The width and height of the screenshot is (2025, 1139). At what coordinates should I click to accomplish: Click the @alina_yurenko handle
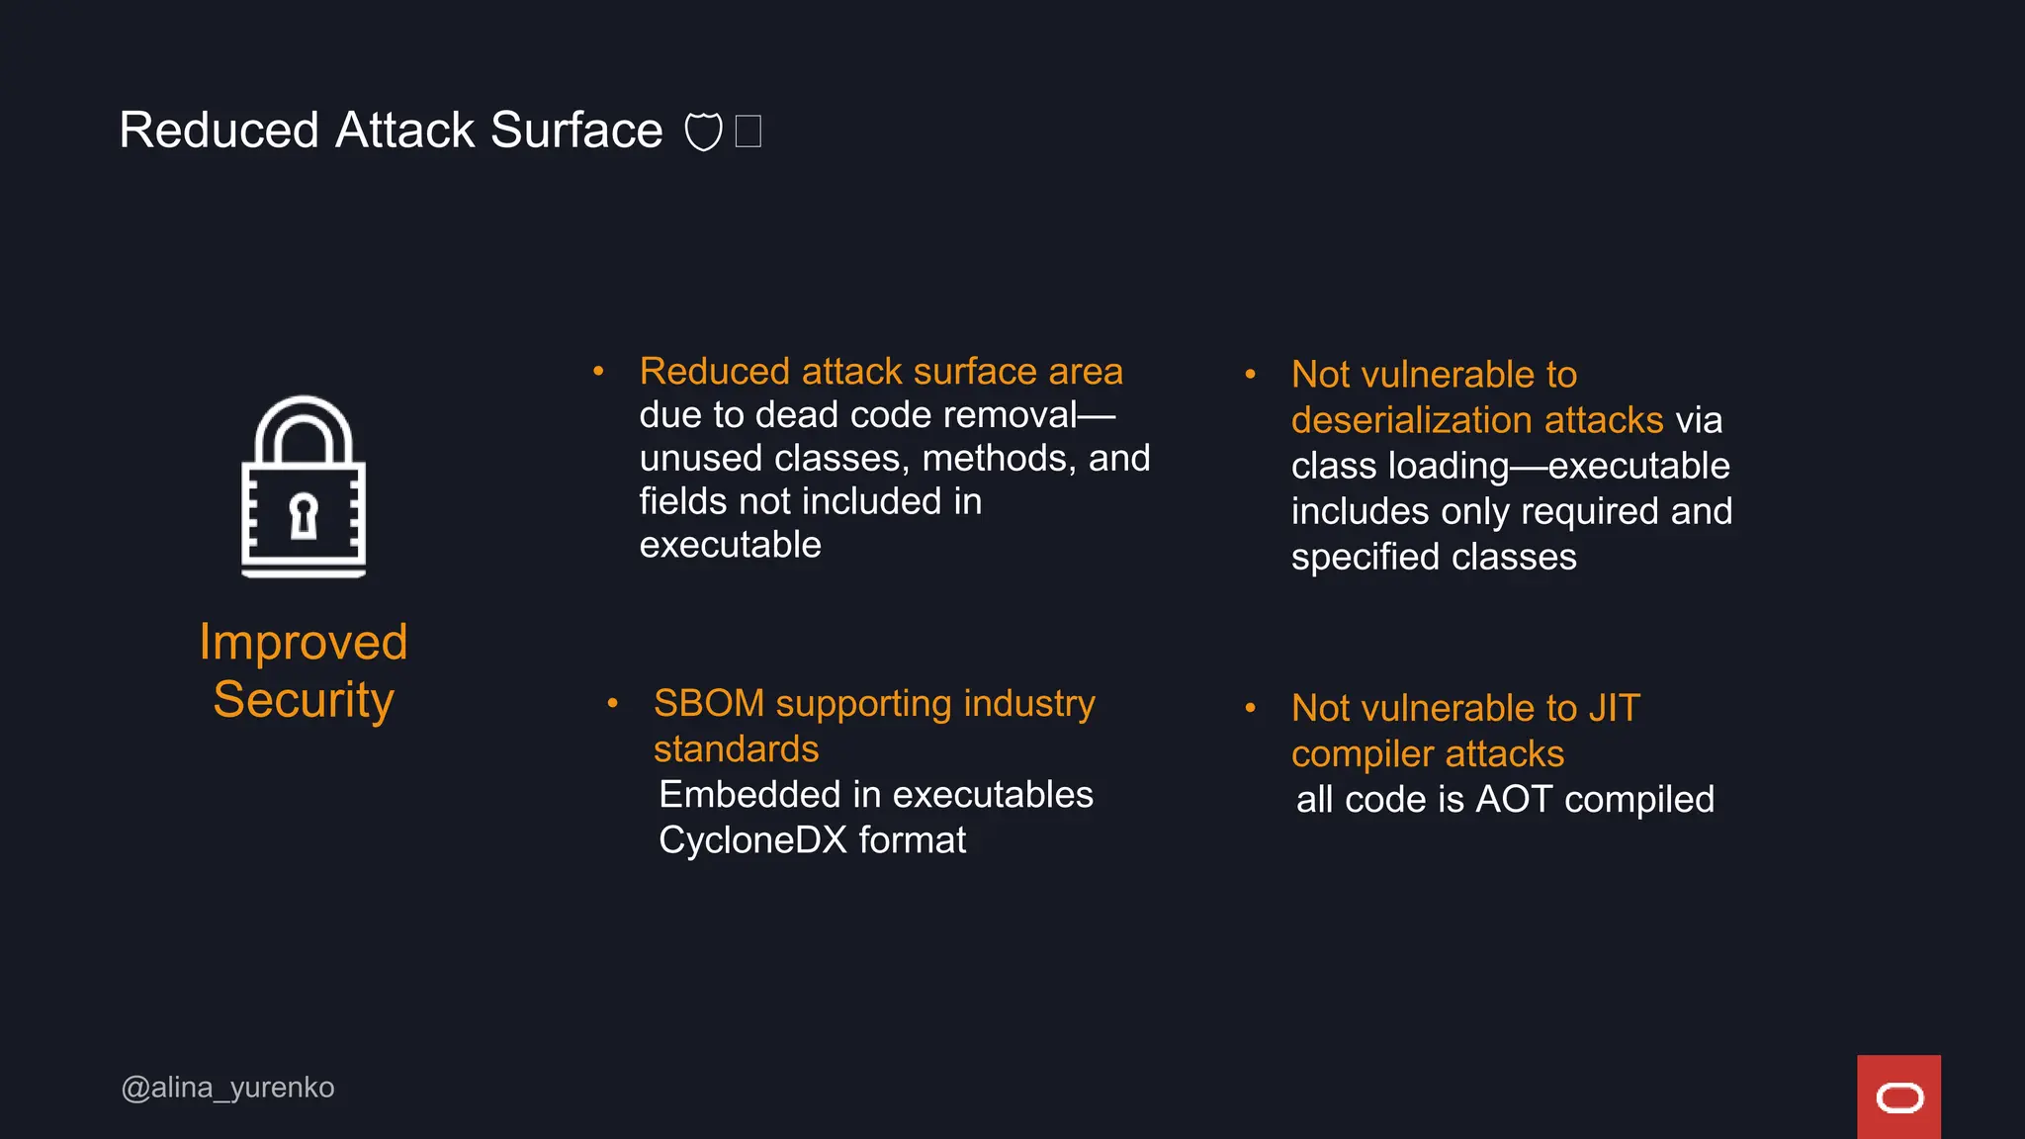click(x=227, y=1088)
